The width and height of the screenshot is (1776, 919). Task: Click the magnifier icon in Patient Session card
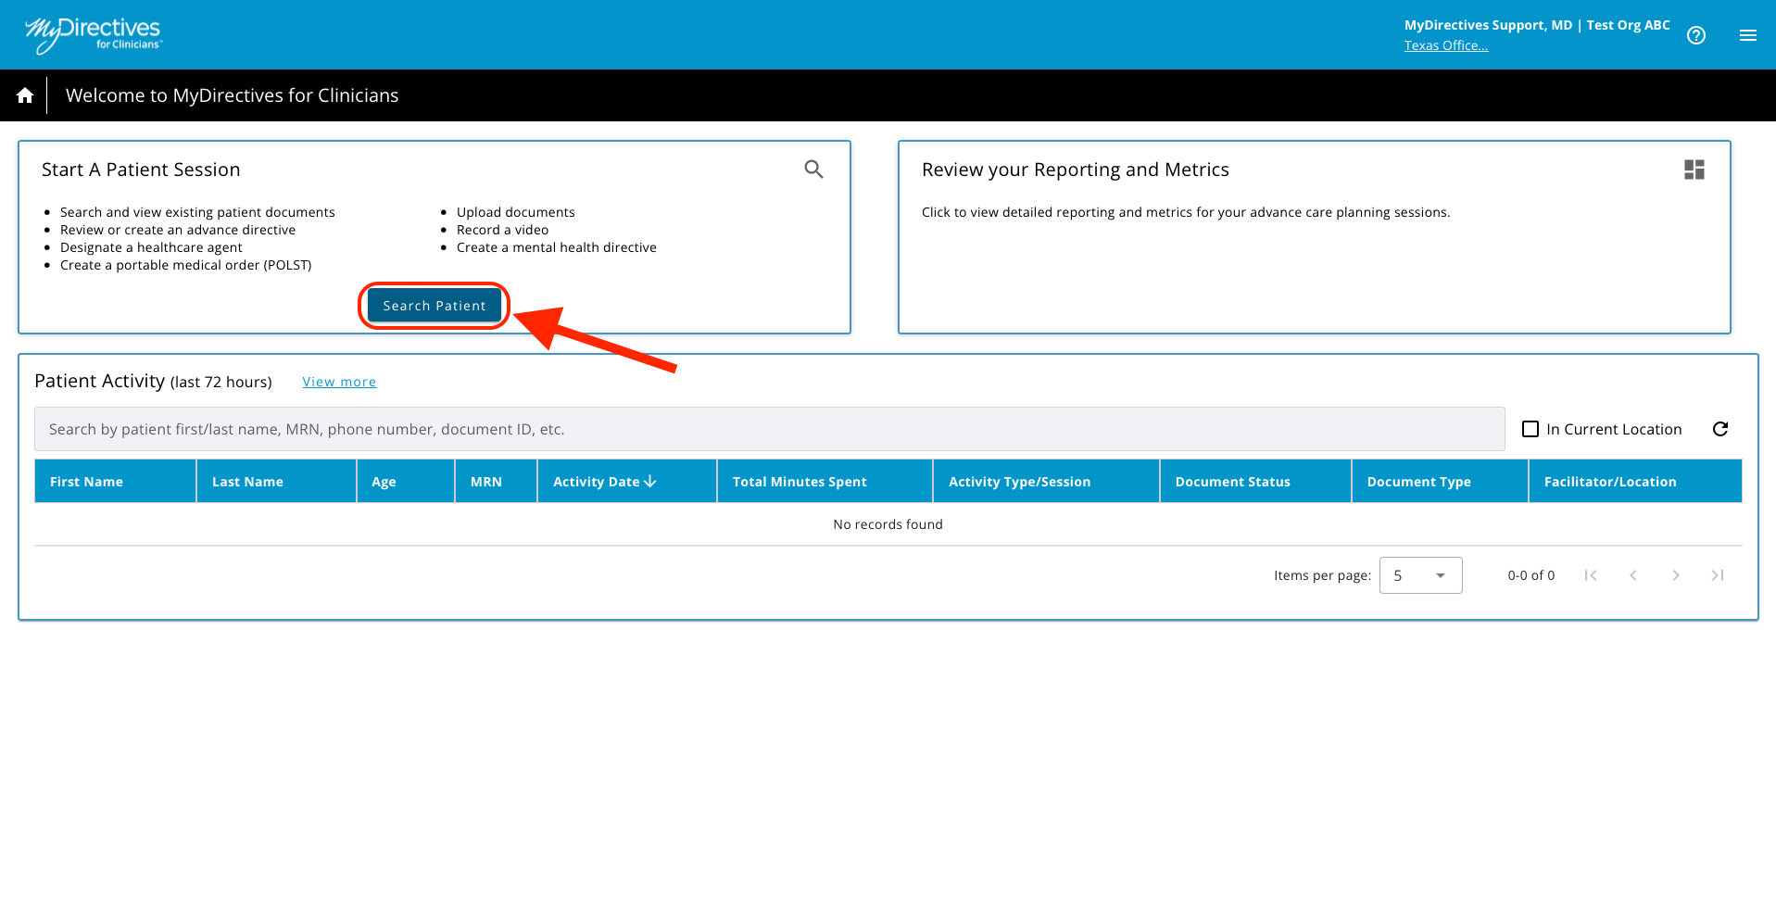tap(813, 169)
